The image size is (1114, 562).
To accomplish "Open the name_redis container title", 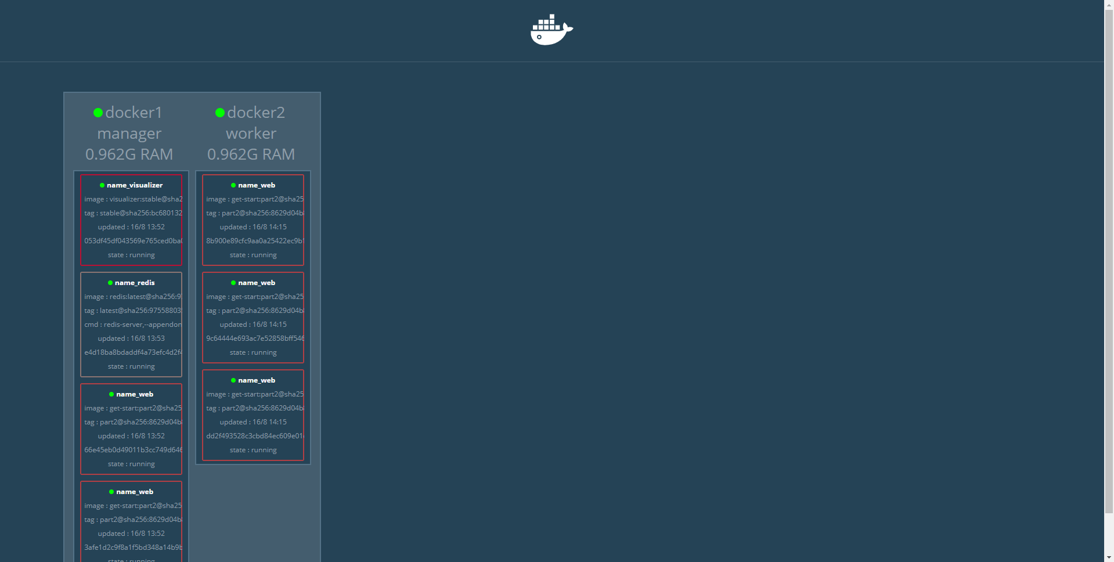I will point(135,283).
